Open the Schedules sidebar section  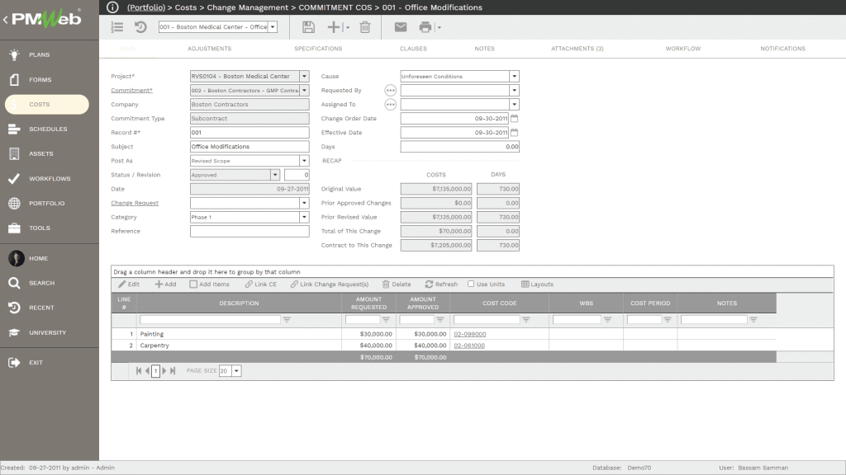coord(48,129)
